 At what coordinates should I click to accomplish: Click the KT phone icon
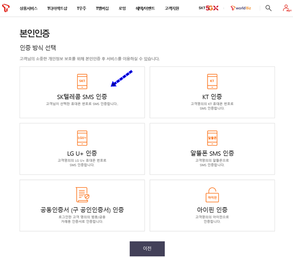212,82
